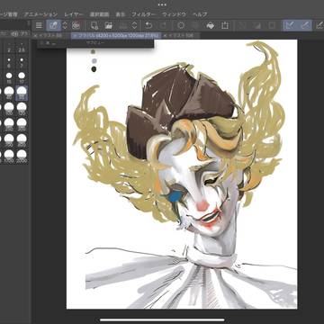Open the ヘルプ menu
Image resolution: width=324 pixels, height=324 pixels.
coord(200,14)
